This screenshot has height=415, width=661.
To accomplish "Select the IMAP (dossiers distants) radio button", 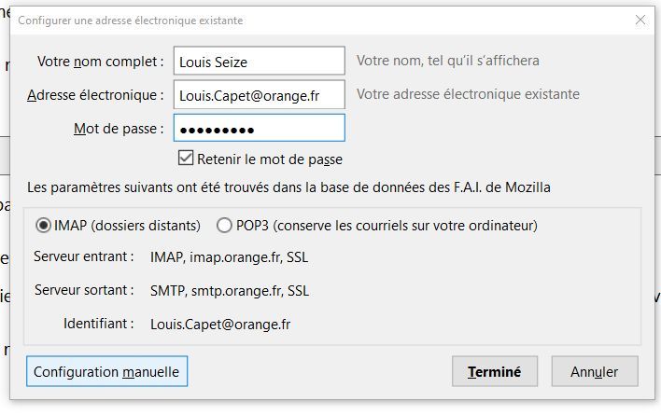I will click(43, 226).
